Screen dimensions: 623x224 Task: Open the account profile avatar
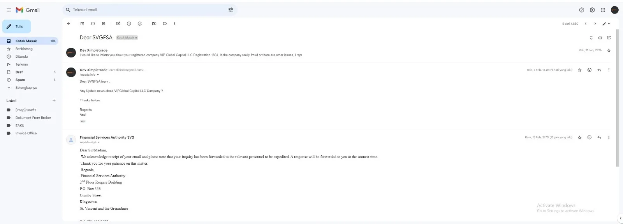615,10
